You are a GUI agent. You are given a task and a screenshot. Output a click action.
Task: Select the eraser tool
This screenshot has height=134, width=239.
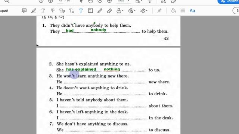tap(109, 11)
